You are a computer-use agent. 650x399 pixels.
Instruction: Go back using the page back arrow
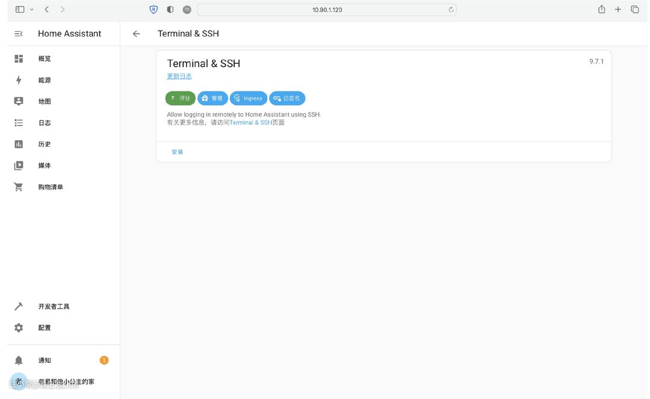pyautogui.click(x=137, y=34)
